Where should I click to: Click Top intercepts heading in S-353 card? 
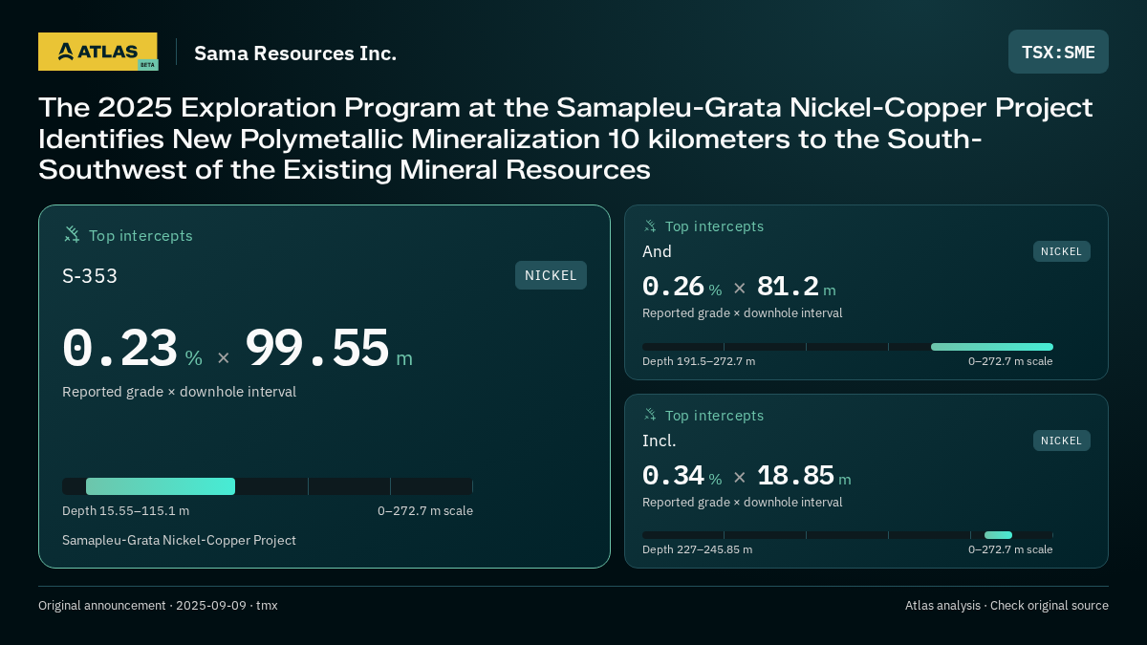click(x=141, y=235)
